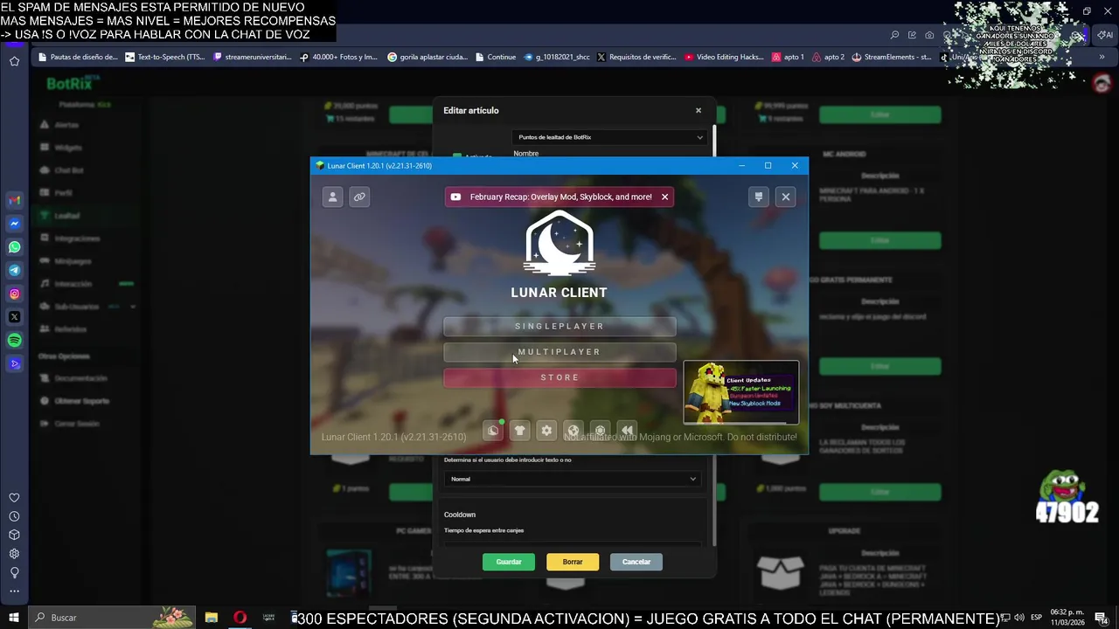Image resolution: width=1119 pixels, height=629 pixels.
Task: Open the 40.000+ Fotos y Im... bookmark
Action: click(338, 57)
